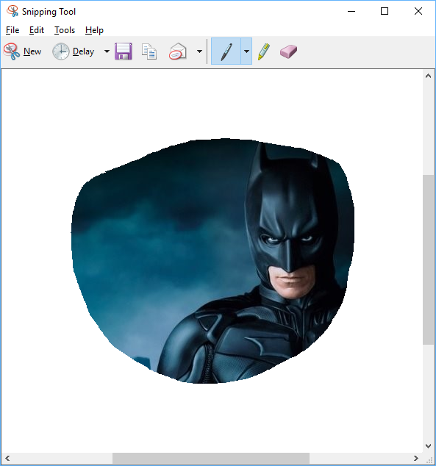436x466 pixels.
Task: Copy the snip using the copy icon
Action: point(149,51)
